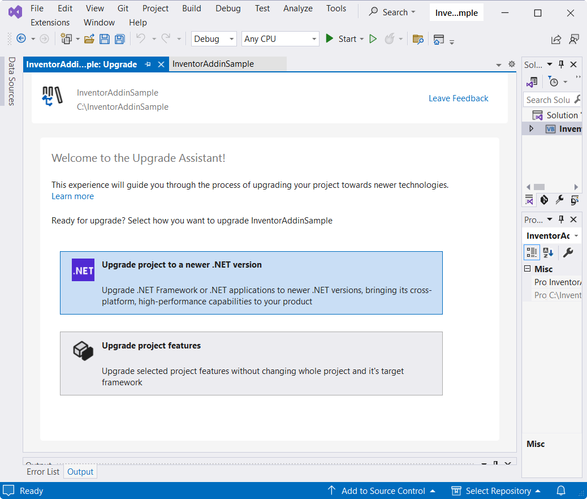Click the Alphabetical sort icon in Properties
The width and height of the screenshot is (587, 499).
click(x=548, y=252)
